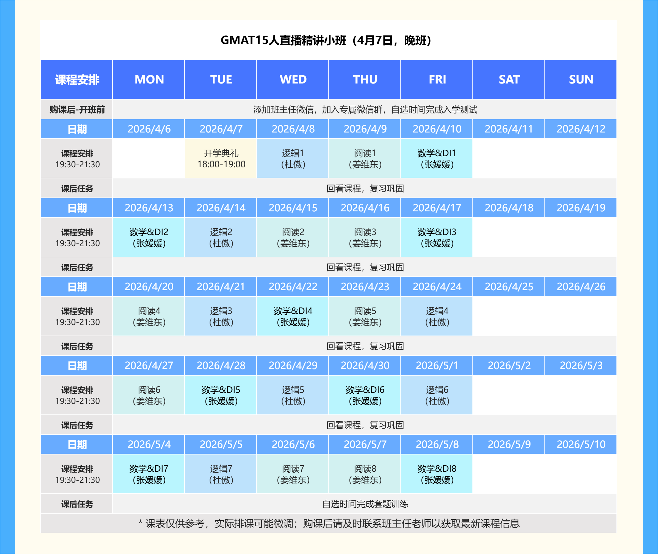Click the 逻辑7 (杜傲) cell
This screenshot has height=554, width=658.
tap(221, 474)
